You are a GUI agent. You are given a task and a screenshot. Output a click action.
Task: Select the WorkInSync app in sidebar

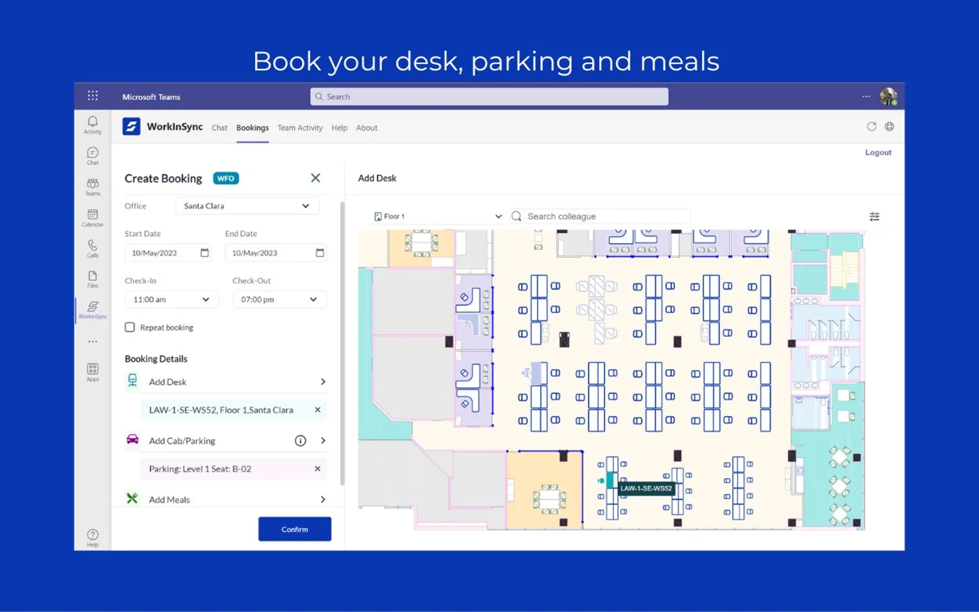pos(92,310)
